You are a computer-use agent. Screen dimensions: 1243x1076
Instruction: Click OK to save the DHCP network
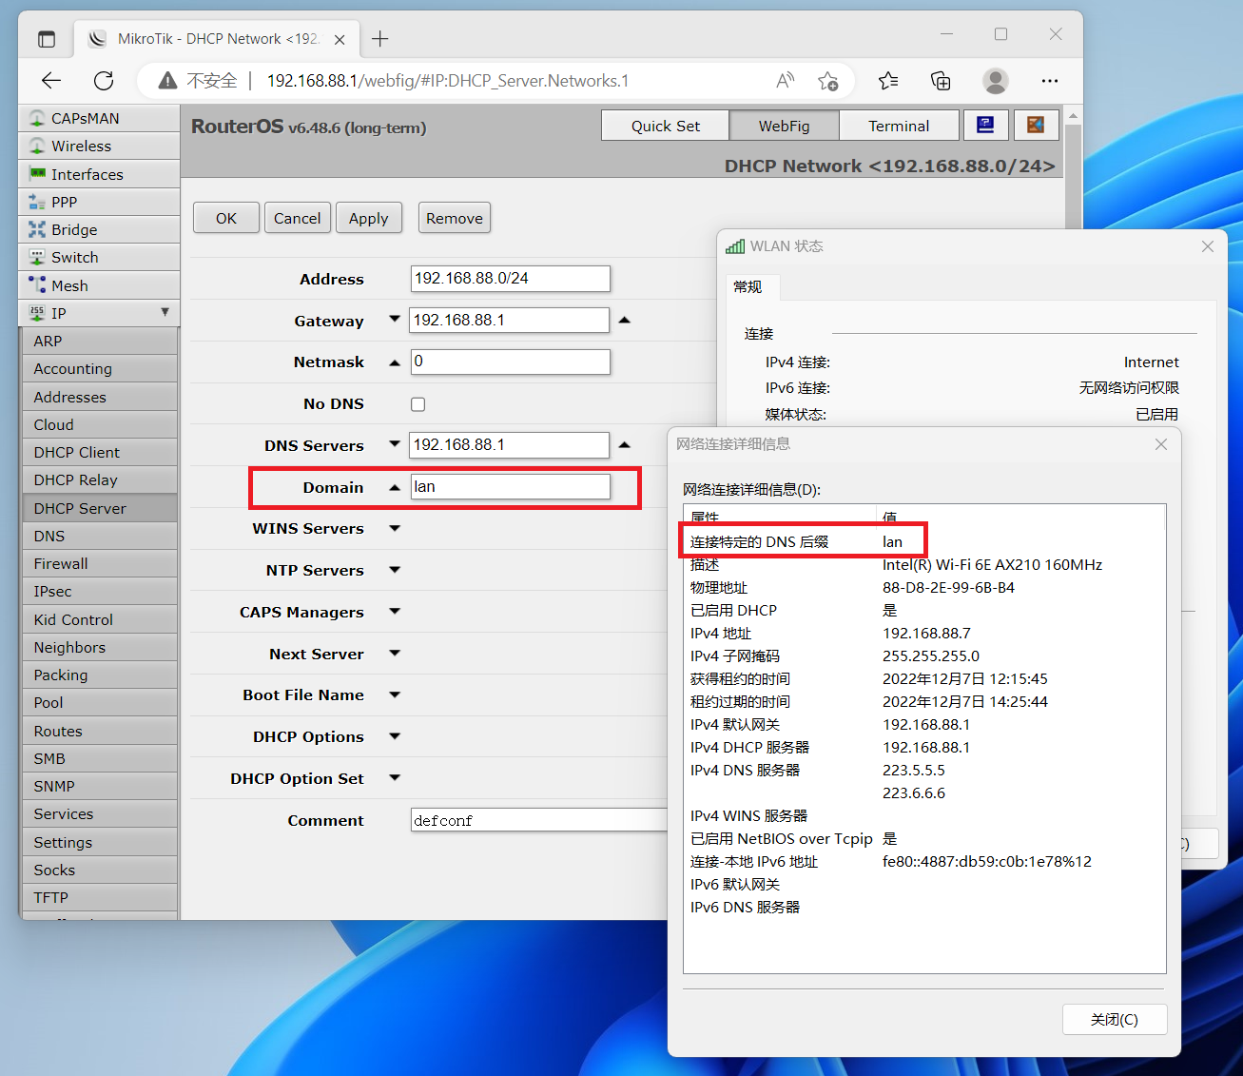click(226, 218)
